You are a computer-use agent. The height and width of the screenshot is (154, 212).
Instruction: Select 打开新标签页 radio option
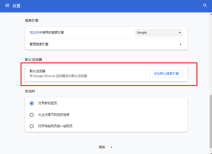pos(32,103)
